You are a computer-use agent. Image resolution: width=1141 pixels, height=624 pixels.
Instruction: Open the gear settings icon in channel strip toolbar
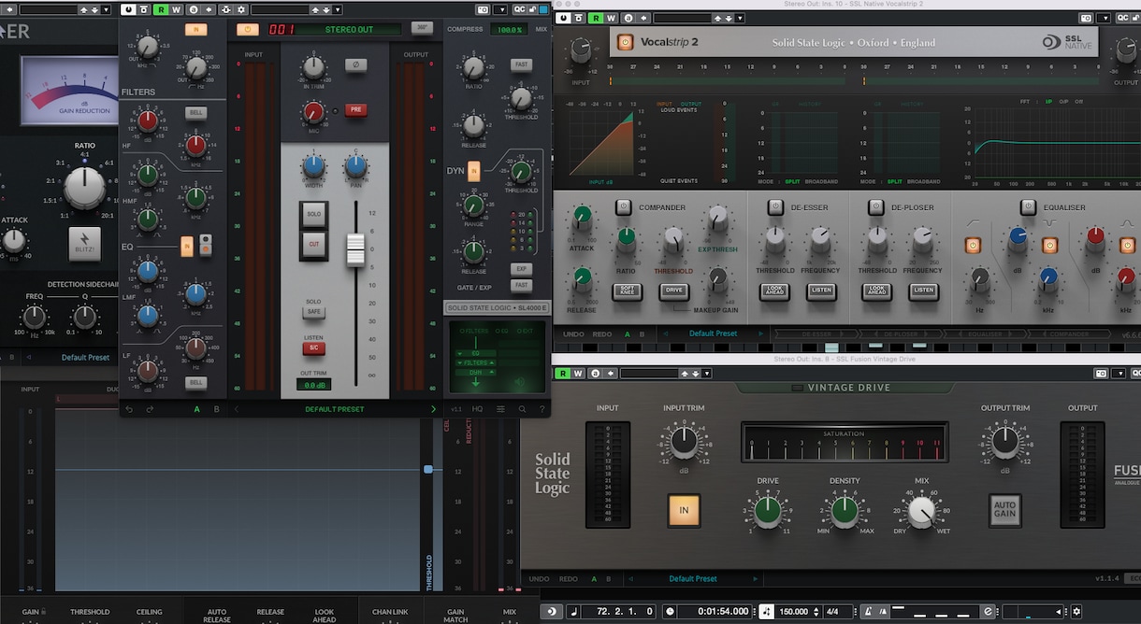tap(240, 9)
